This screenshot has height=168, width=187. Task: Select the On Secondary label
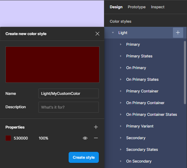tap(139, 161)
